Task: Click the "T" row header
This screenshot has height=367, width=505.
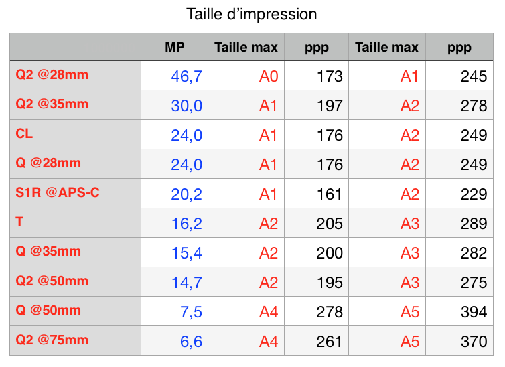Action: pos(20,222)
